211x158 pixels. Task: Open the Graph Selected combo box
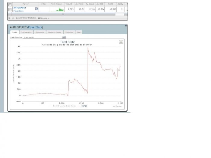(x=44, y=37)
